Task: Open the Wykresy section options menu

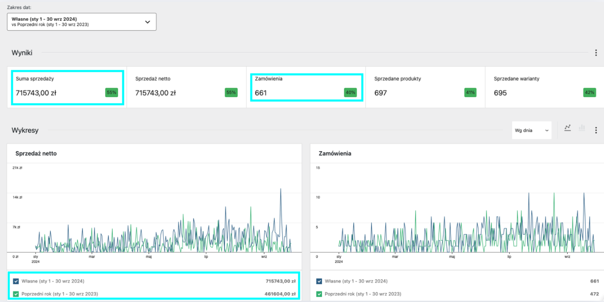Action: pyautogui.click(x=596, y=130)
